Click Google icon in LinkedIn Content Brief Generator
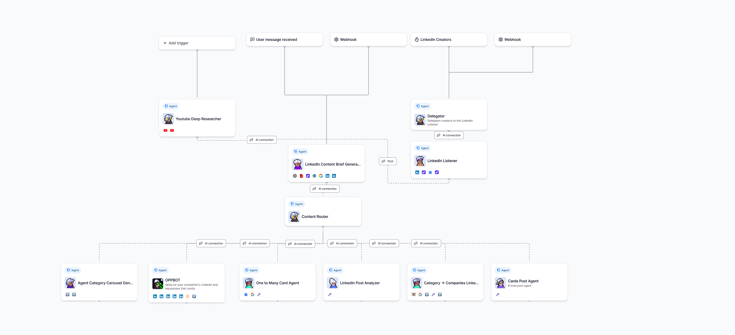This screenshot has width=735, height=335. (x=321, y=176)
